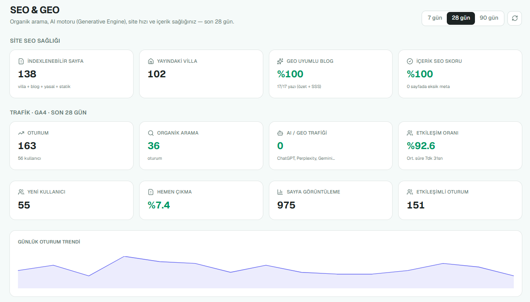Click the 'ChatGPT, Perplexity, Gemini...' subtext
Image resolution: width=530 pixels, height=302 pixels.
click(306, 158)
